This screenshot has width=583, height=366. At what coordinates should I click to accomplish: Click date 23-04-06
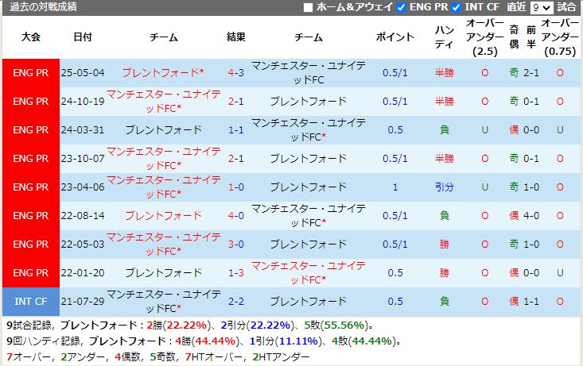tap(83, 187)
